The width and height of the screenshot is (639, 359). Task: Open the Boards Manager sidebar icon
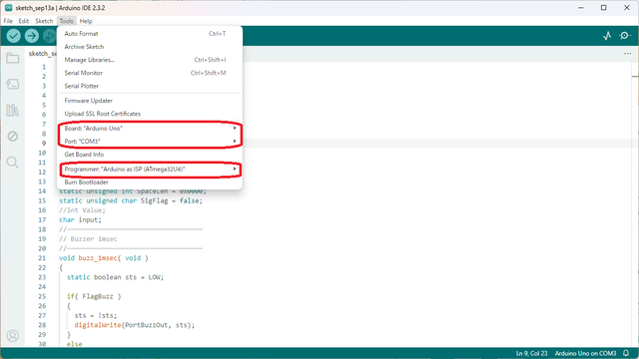(x=13, y=84)
